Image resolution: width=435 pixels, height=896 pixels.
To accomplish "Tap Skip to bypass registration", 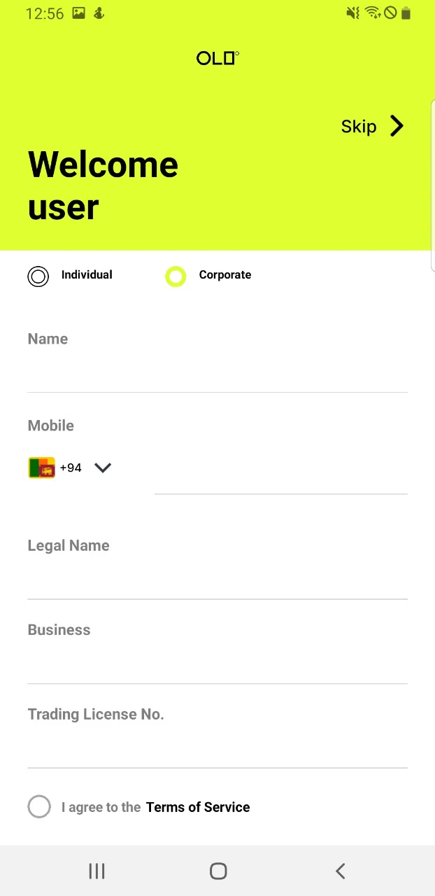I will tap(359, 126).
